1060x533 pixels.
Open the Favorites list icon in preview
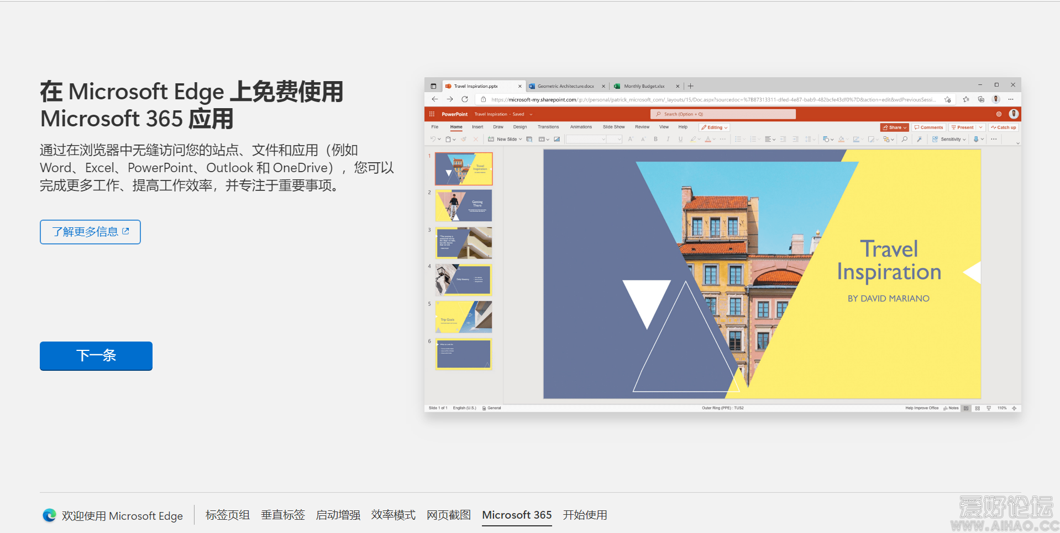pos(965,99)
